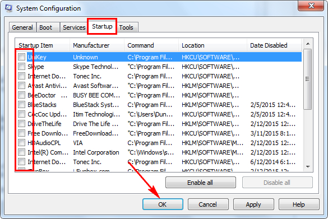Select the Startup tab

click(102, 26)
